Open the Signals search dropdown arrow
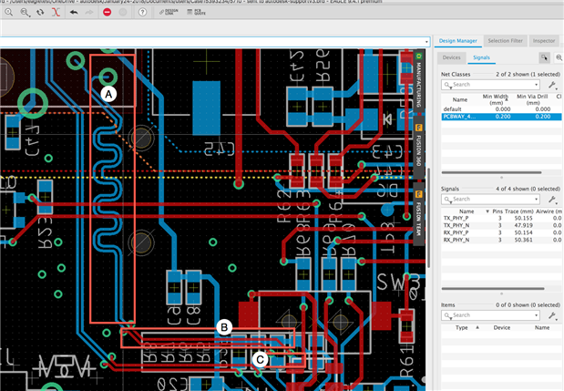Viewport: 564px width, 391px height. (x=536, y=199)
